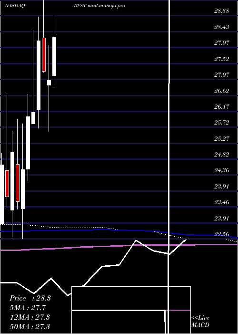Click the tallest red candlestick near 27.97
Viewport: 238px width, 334px height.
pos(44,54)
